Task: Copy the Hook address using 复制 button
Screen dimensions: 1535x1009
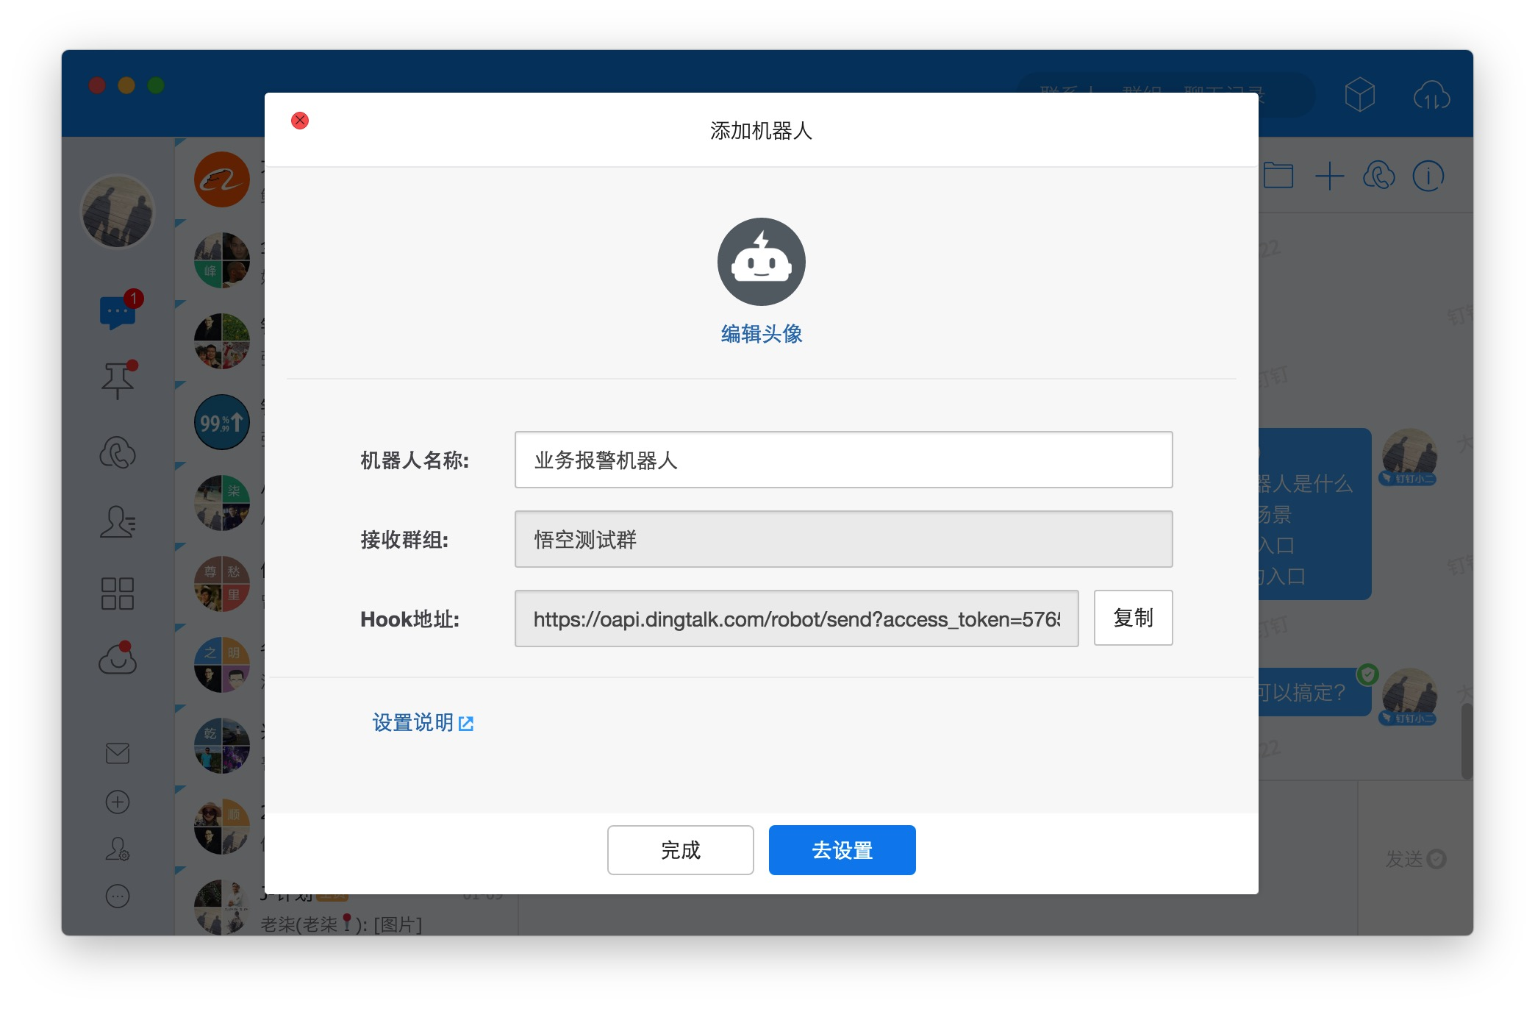Action: [x=1133, y=618]
